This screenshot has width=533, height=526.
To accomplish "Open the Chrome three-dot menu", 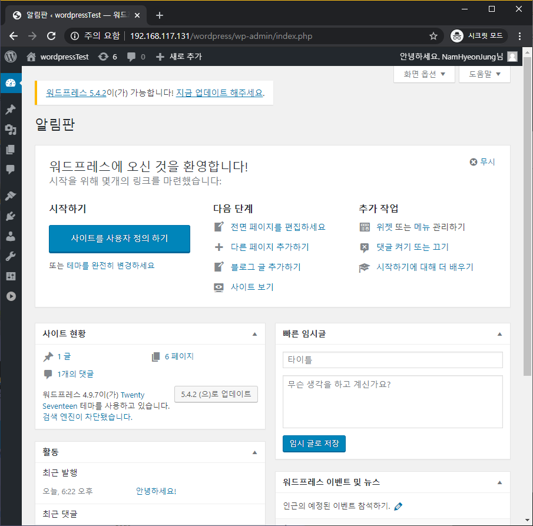I will 519,36.
